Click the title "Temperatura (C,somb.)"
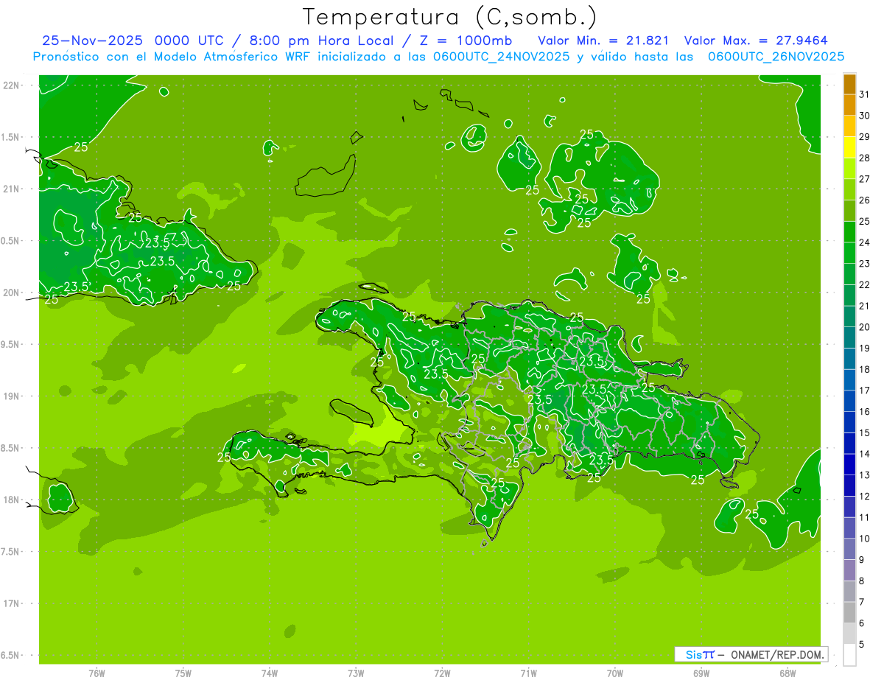Image resolution: width=884 pixels, height=683 pixels. (x=450, y=17)
